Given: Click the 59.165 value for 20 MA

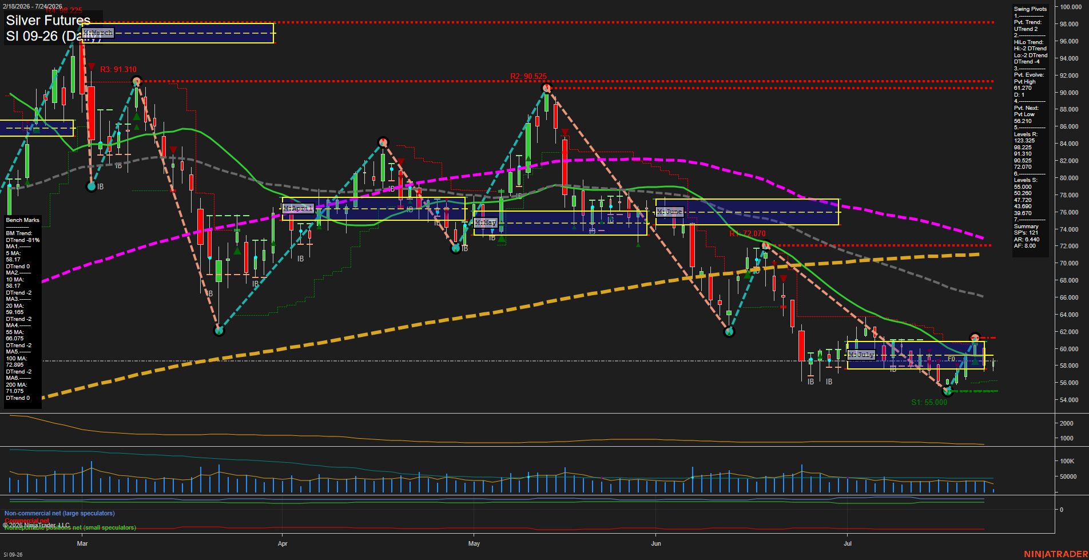Looking at the screenshot, I should tap(15, 312).
